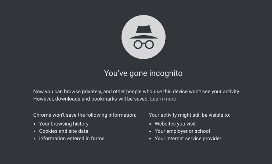
Task: Click the glasses in the incognito logo
Action: [x=143, y=45]
